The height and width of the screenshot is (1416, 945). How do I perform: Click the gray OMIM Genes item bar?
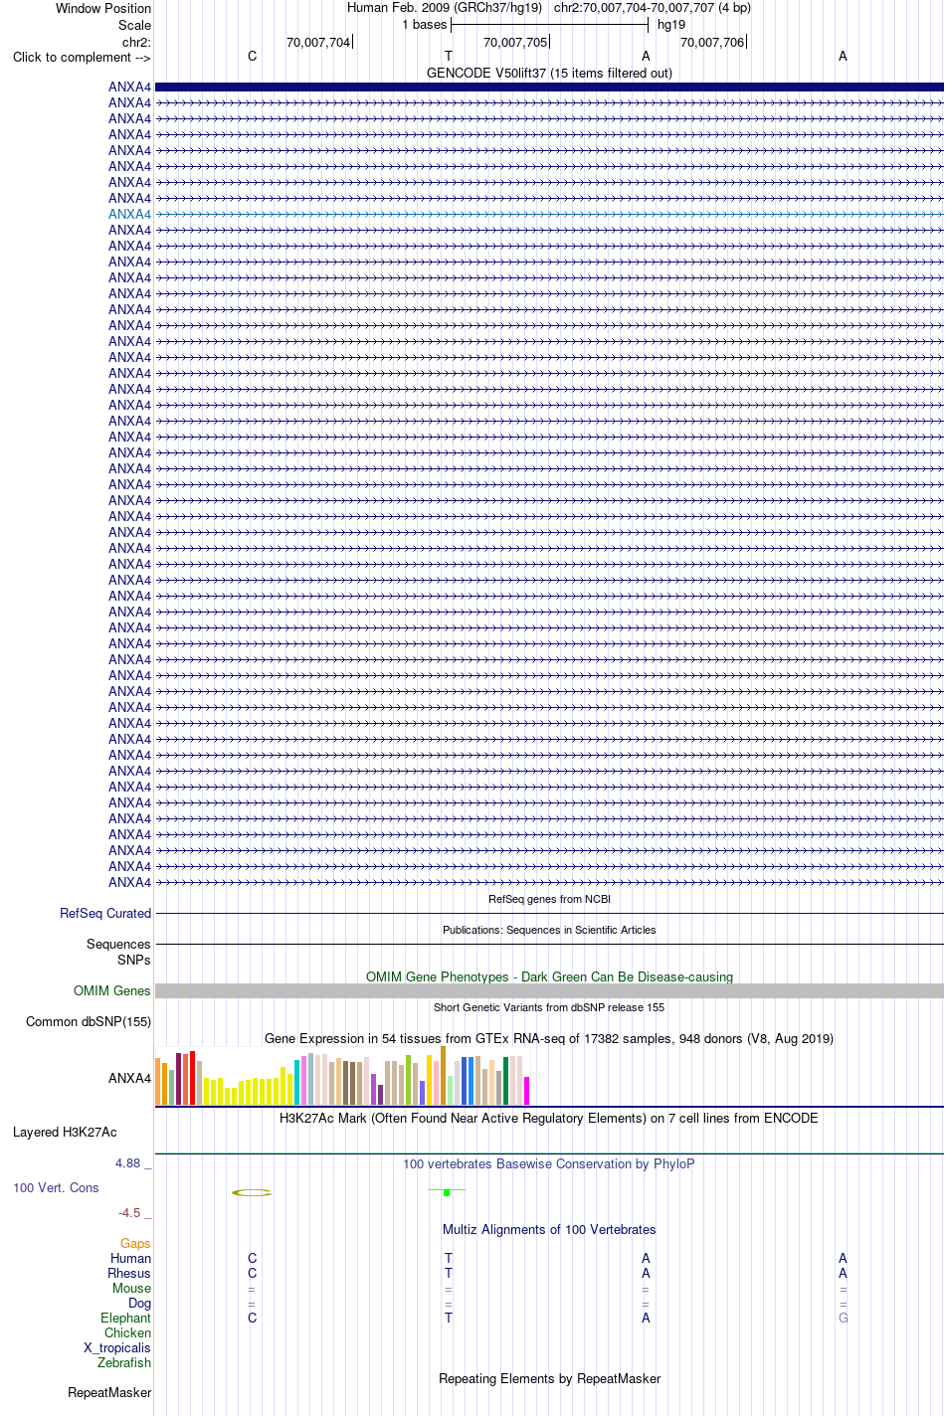[549, 991]
